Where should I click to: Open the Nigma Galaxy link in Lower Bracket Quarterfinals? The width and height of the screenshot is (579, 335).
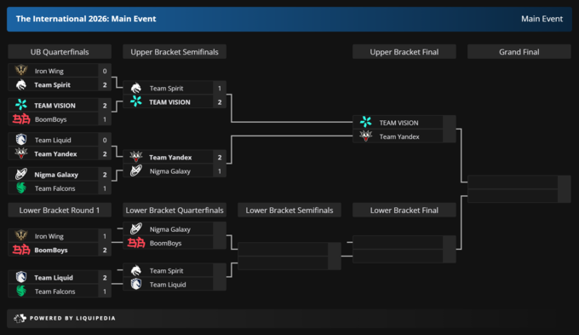(x=169, y=229)
